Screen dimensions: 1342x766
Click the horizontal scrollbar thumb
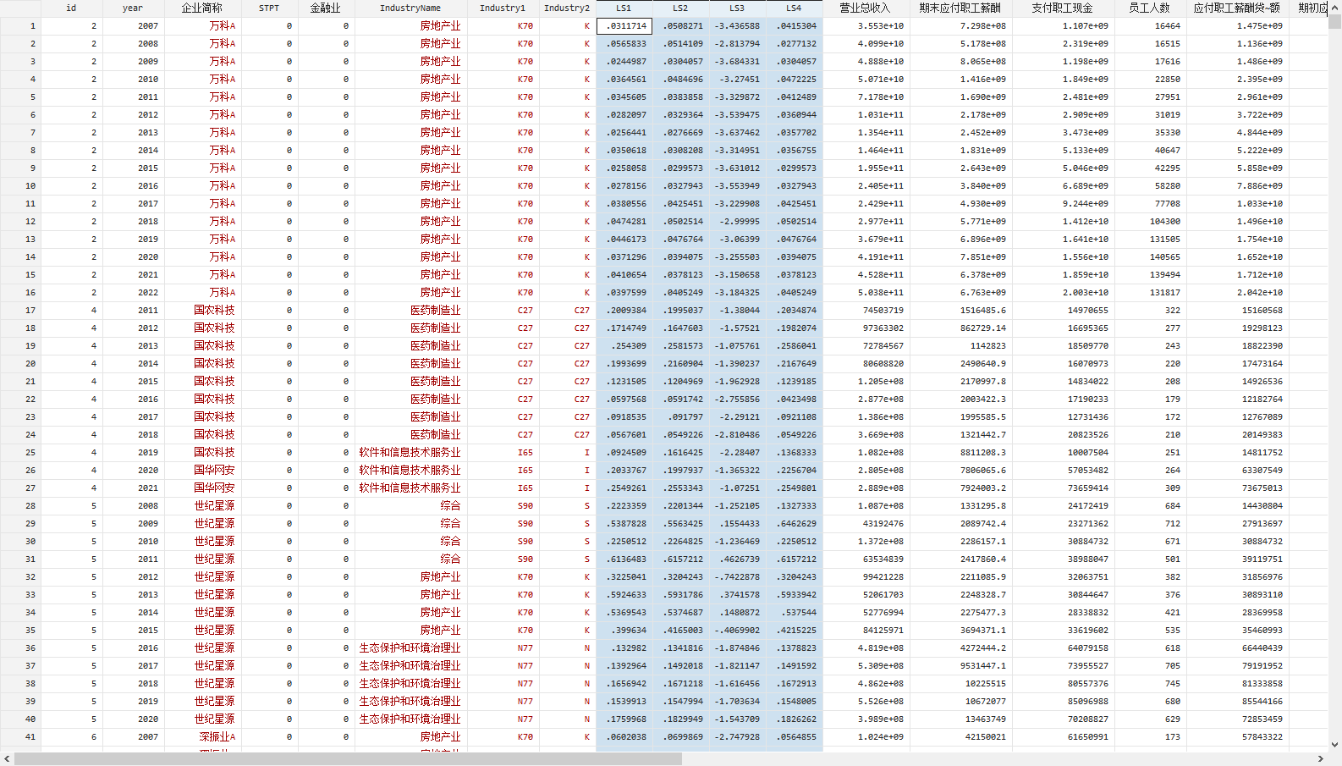point(348,759)
